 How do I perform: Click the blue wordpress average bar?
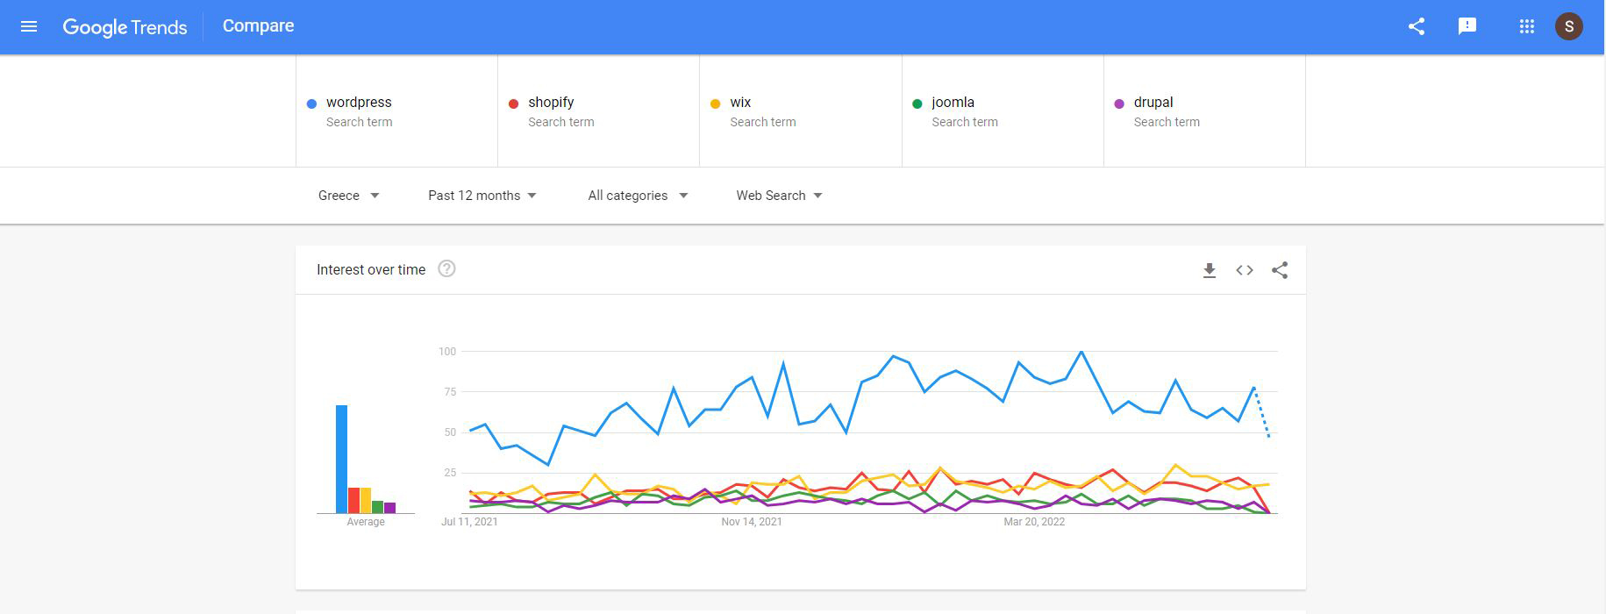pos(341,459)
